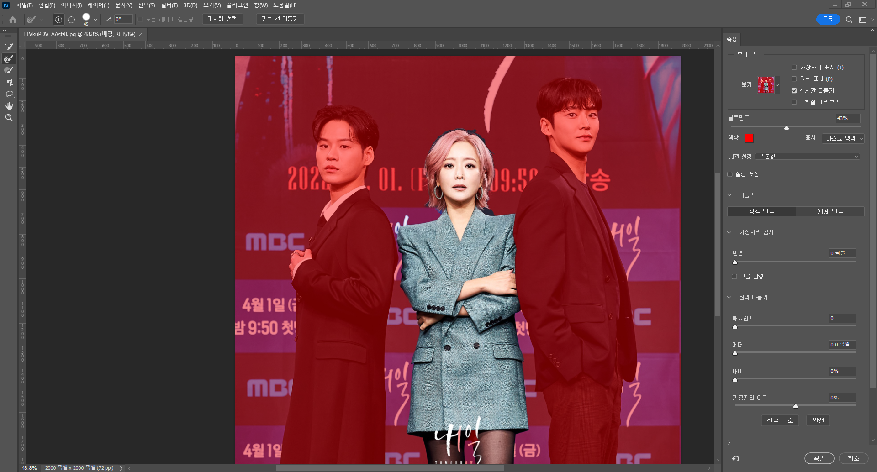Select 개체 인식 refine mode
Viewport: 877px width, 472px height.
click(x=830, y=211)
